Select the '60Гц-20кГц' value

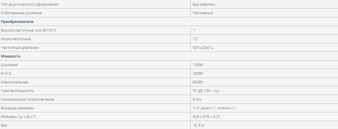point(203,48)
